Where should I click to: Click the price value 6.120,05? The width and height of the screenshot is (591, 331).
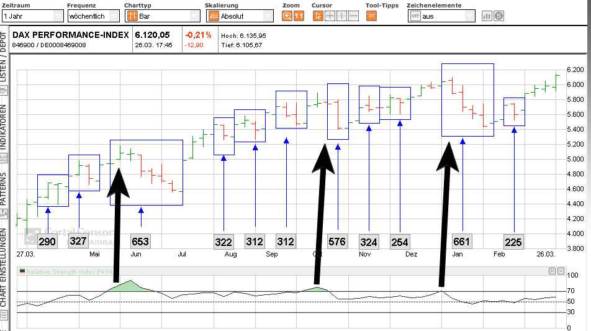click(x=152, y=35)
